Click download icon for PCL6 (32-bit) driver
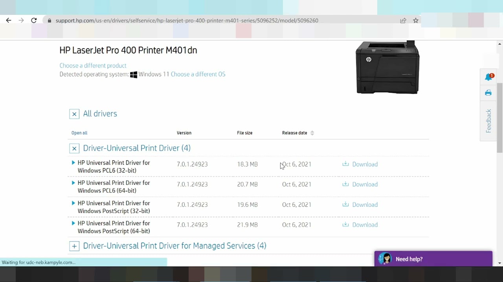The width and height of the screenshot is (503, 282). pos(345,164)
